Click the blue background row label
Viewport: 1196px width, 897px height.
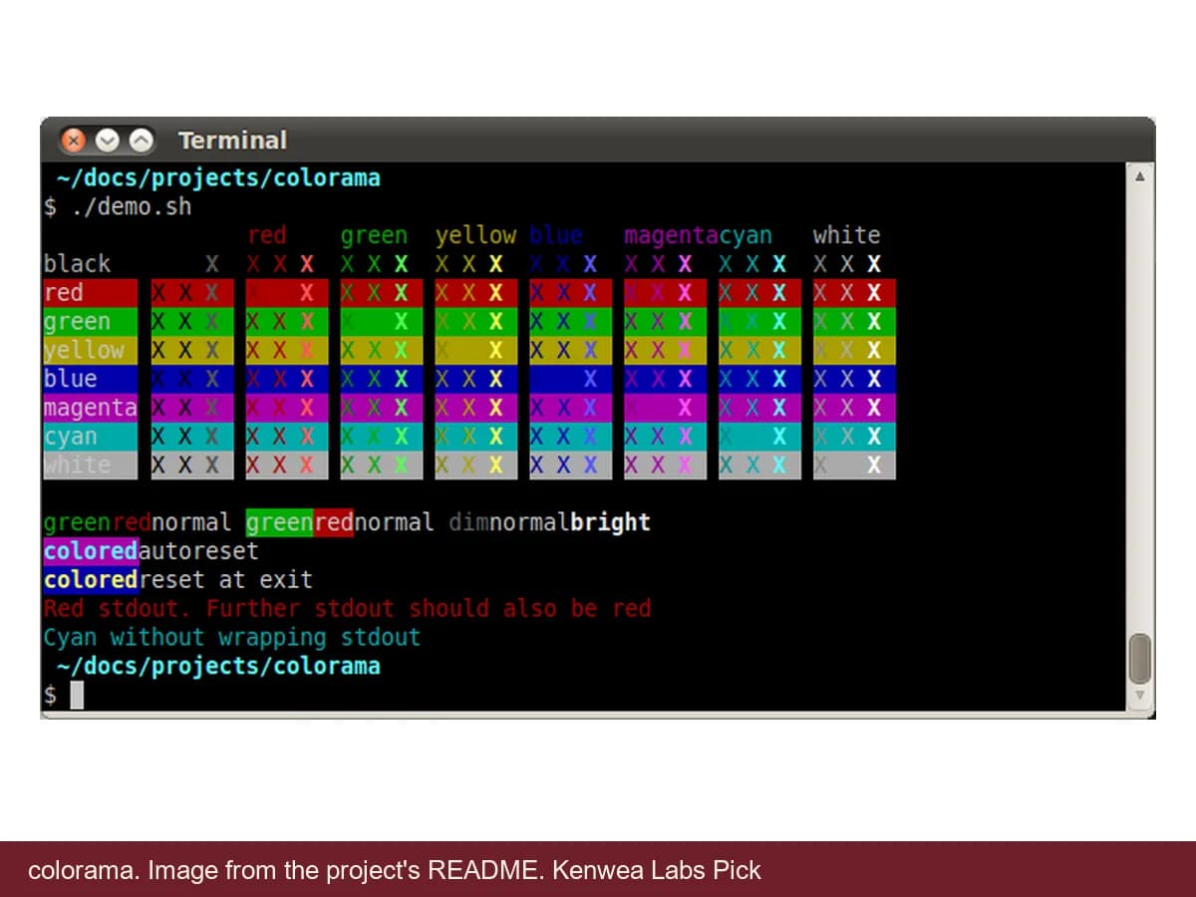(x=90, y=379)
